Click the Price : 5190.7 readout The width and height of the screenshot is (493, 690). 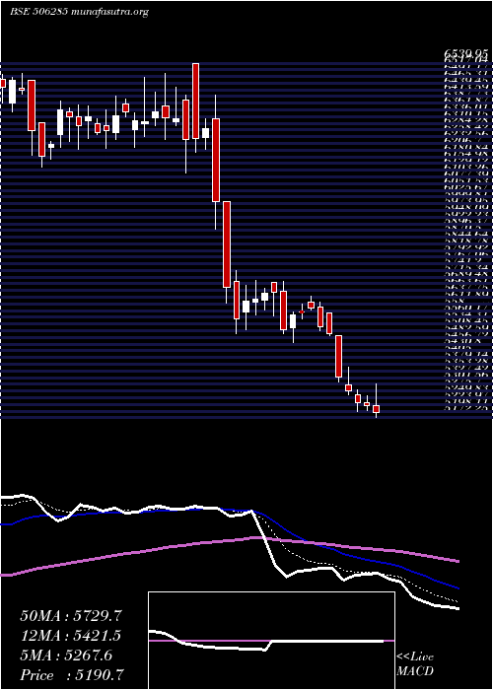pyautogui.click(x=71, y=675)
